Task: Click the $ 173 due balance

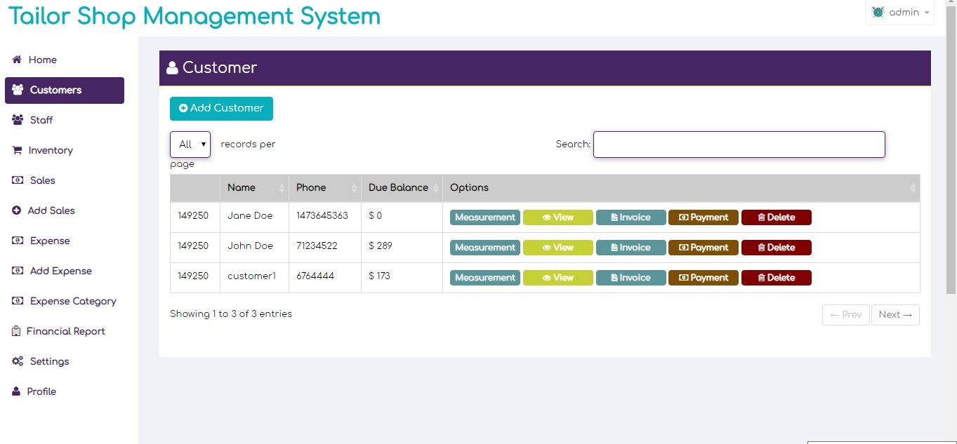Action: point(379,276)
